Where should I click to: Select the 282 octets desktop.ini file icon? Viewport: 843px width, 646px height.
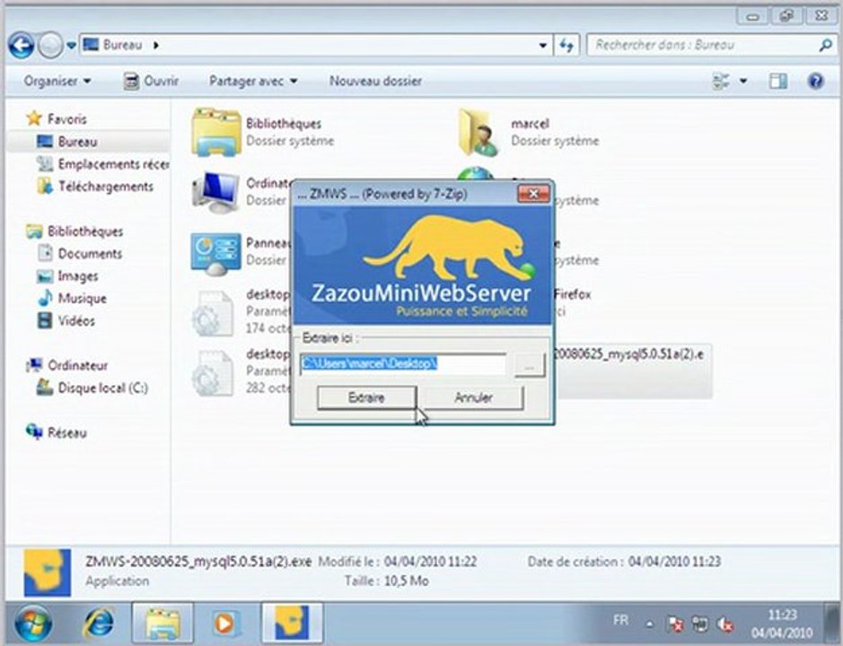click(x=214, y=372)
